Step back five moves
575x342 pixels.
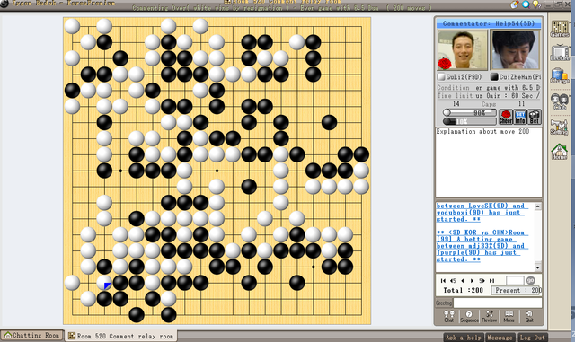click(453, 280)
